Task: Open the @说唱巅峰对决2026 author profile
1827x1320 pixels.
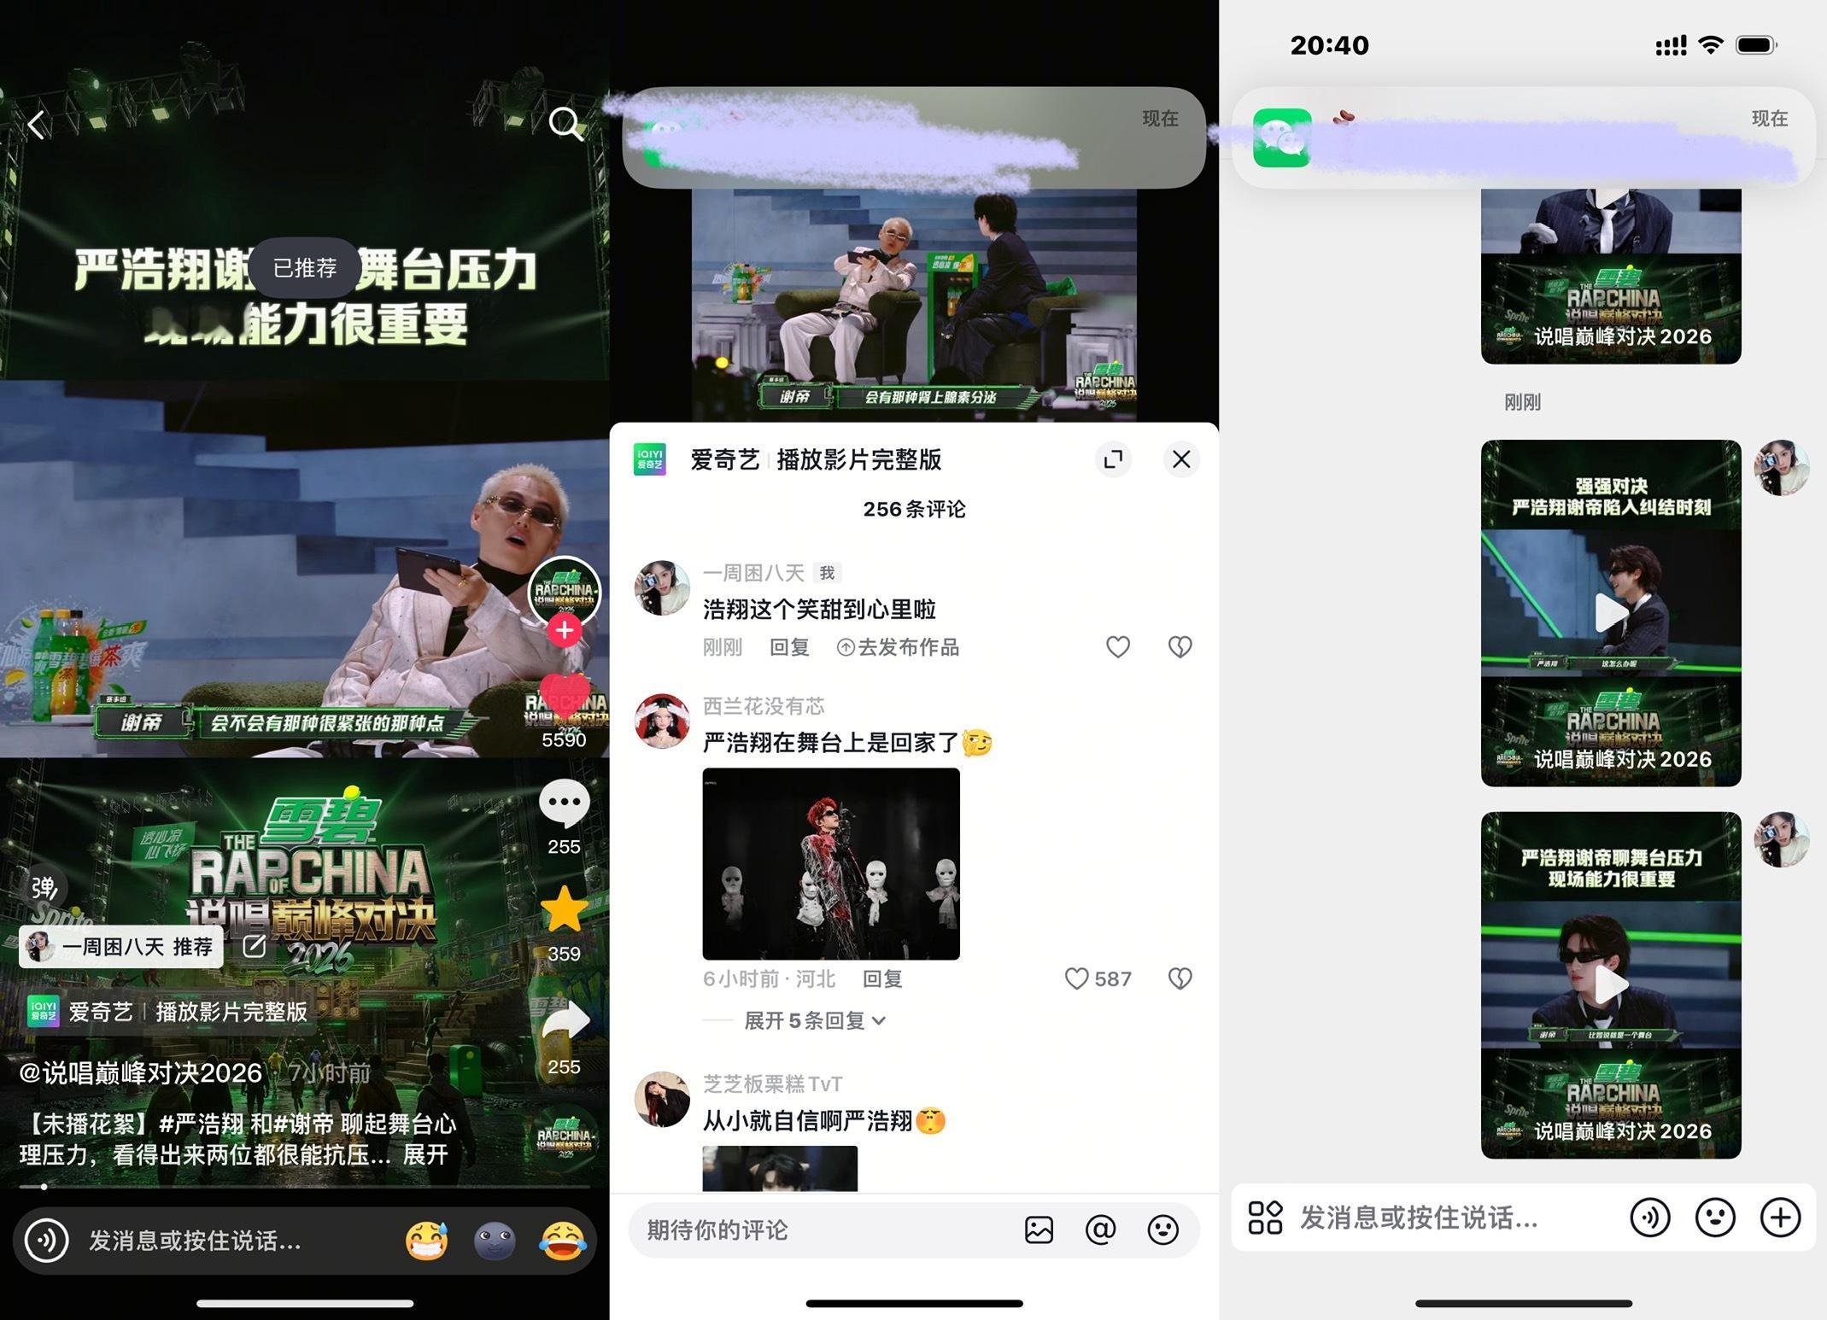Action: coord(141,1073)
